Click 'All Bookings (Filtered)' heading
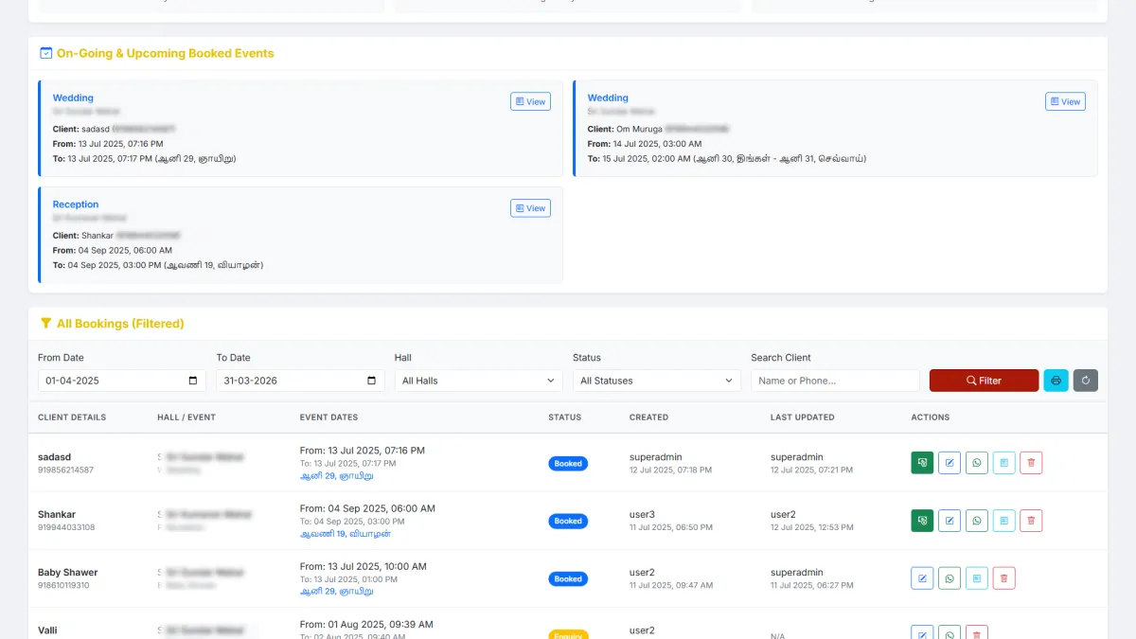Viewport: 1136px width, 639px height. [120, 323]
